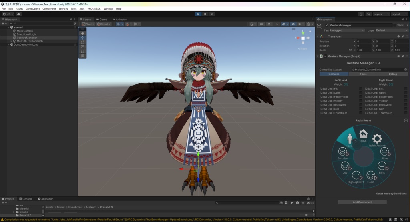Viewport: 410px width, 222px height.
Task: Open Transform preset settings icon
Action: [x=403, y=36]
